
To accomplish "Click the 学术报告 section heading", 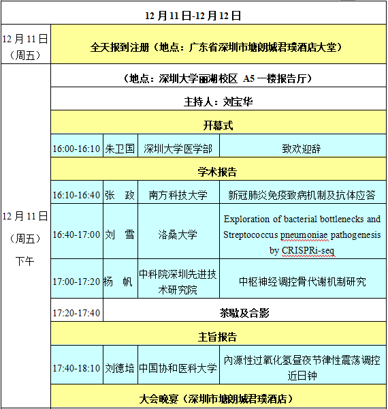I will click(x=219, y=169).
